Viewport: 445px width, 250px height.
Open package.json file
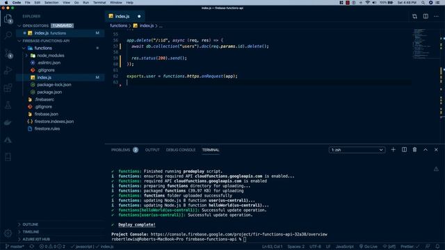pyautogui.click(x=49, y=92)
